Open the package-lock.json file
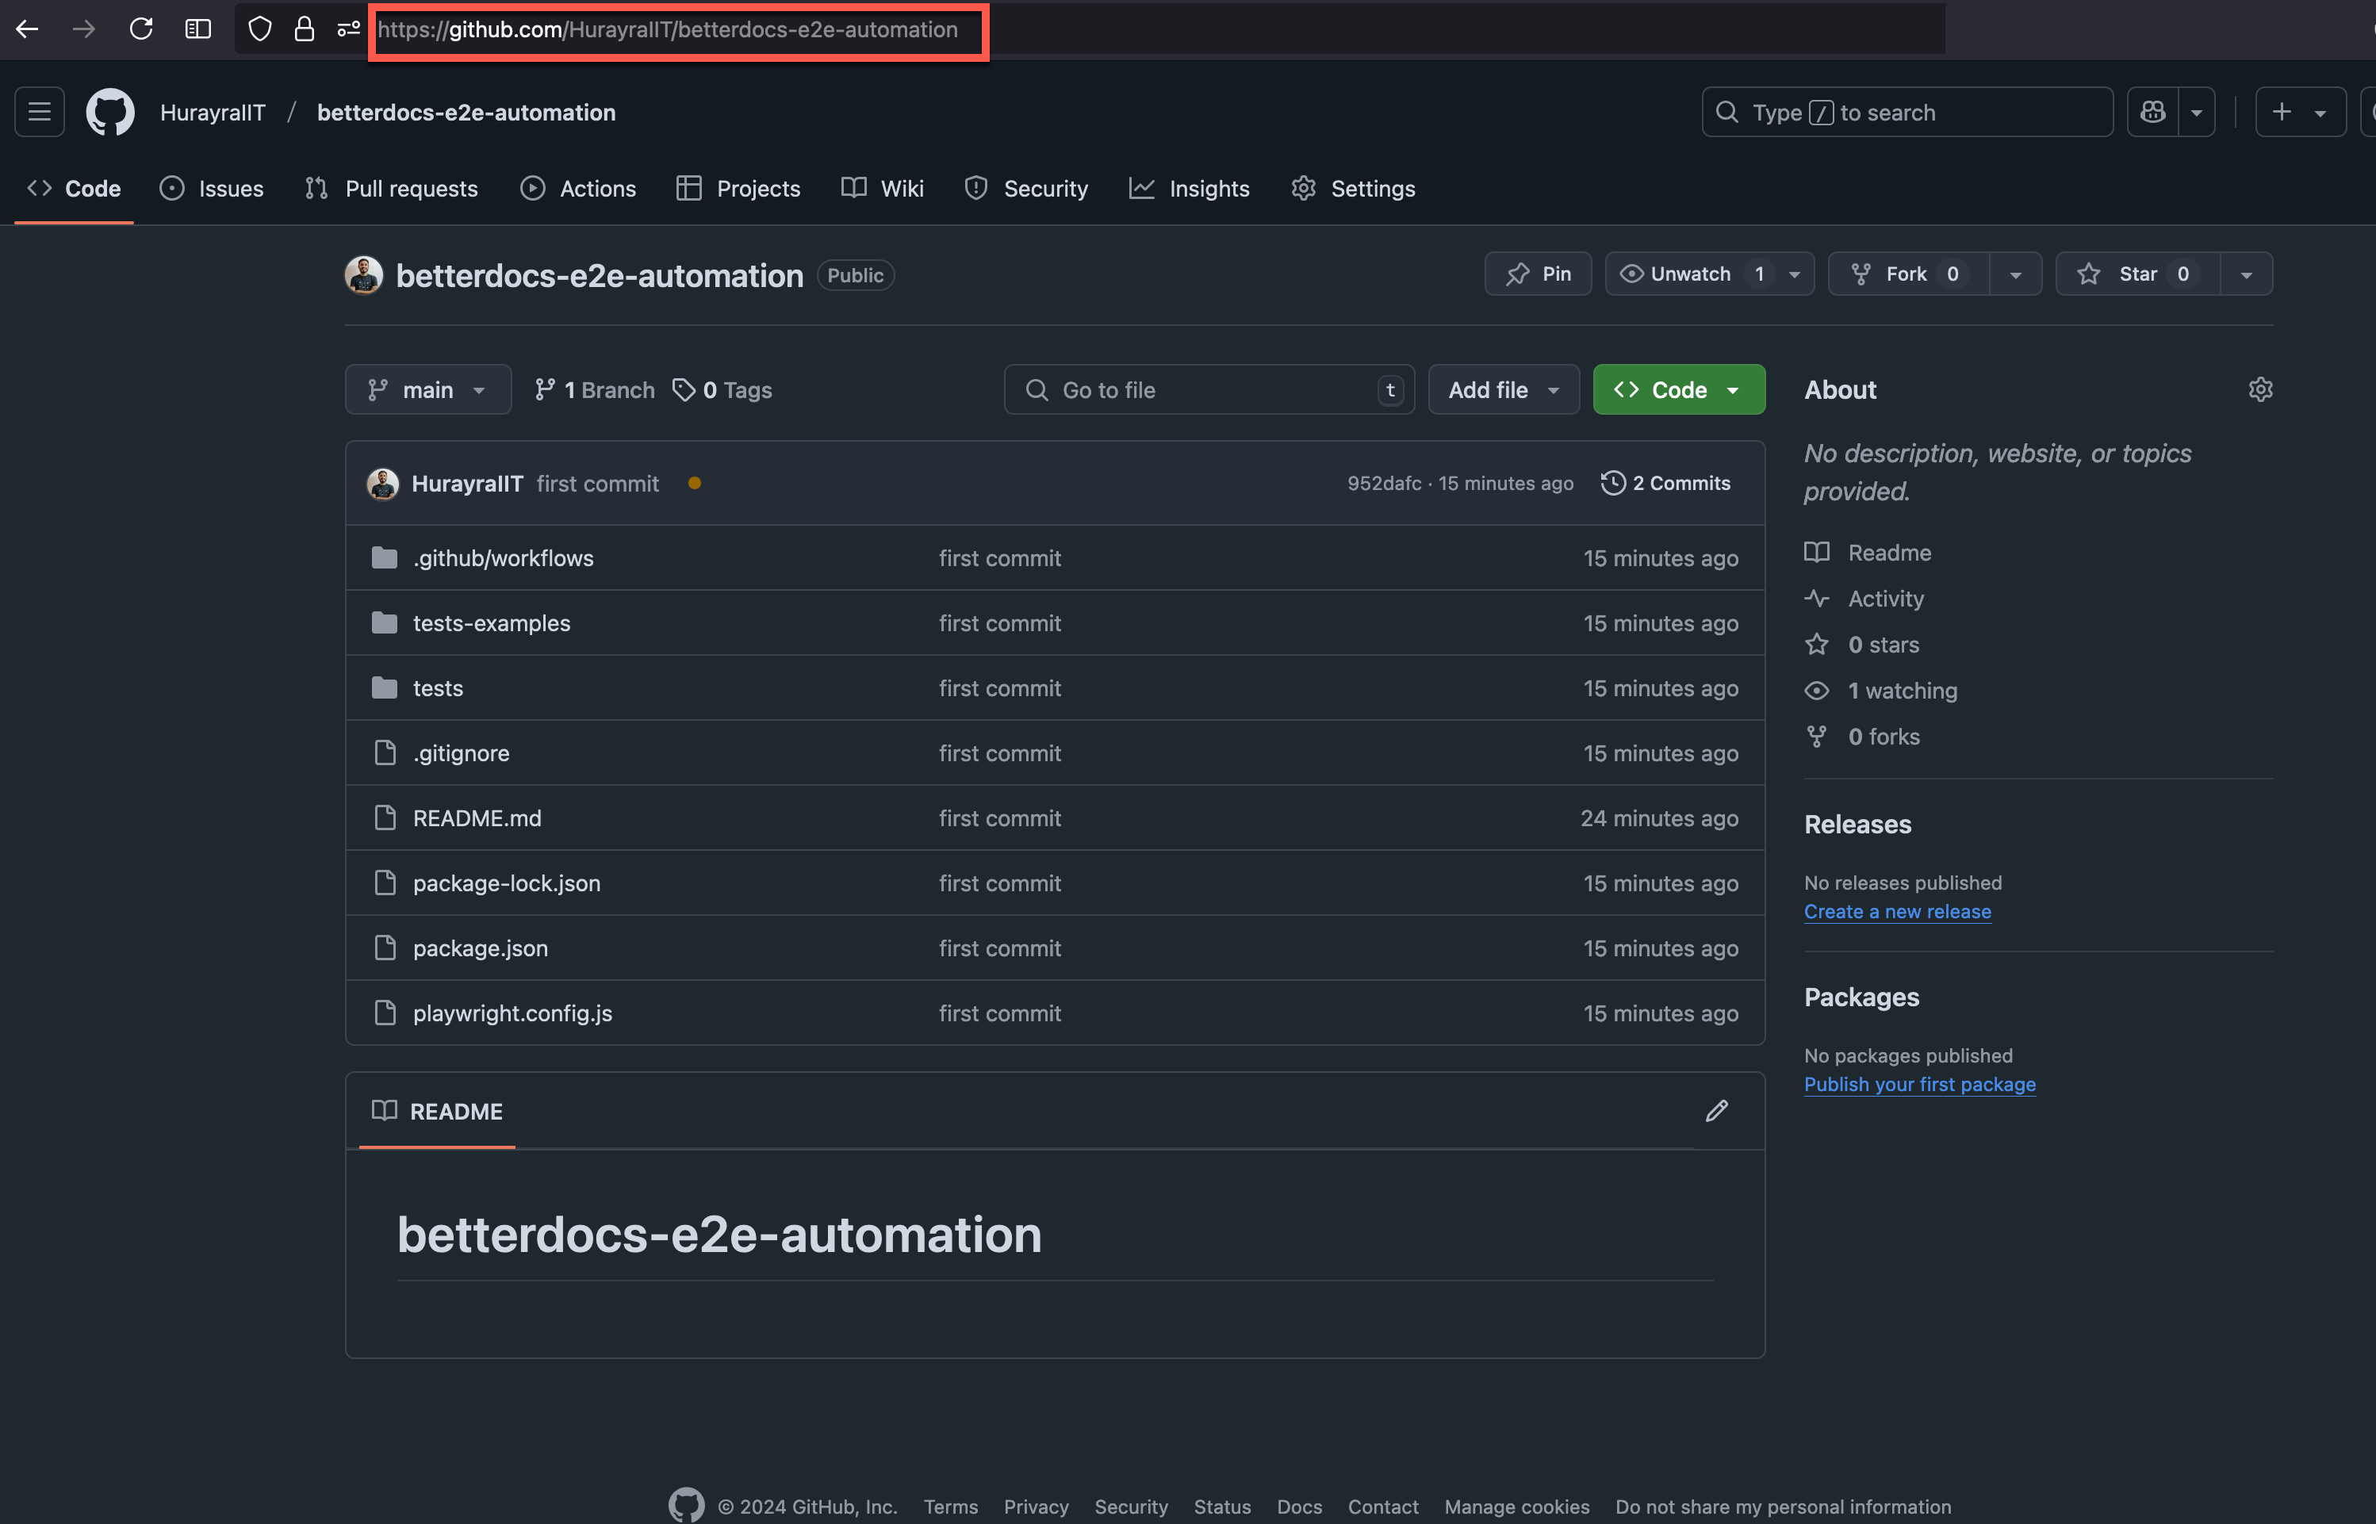 pyautogui.click(x=507, y=883)
